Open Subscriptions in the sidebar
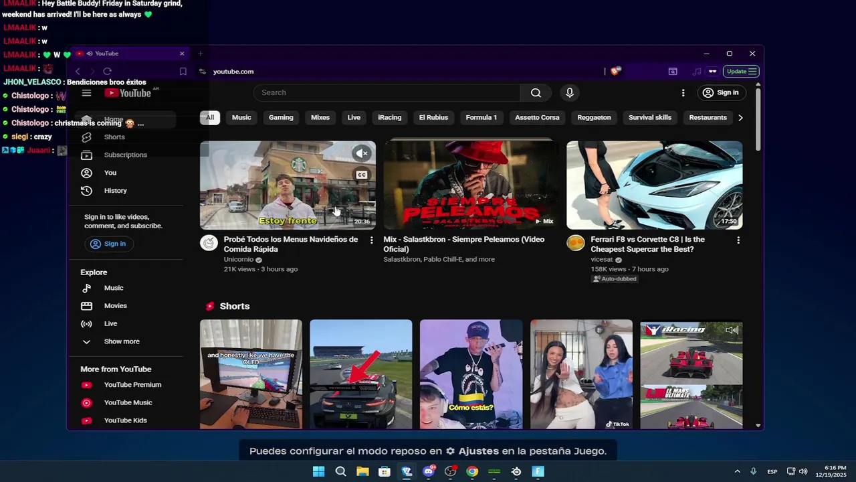This screenshot has width=856, height=482. pyautogui.click(x=124, y=155)
